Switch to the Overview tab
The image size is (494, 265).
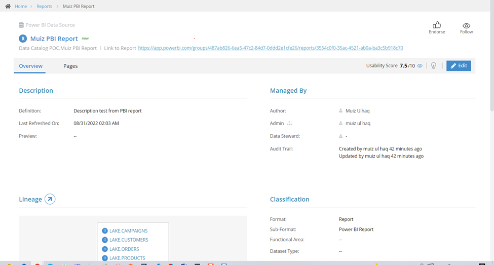coord(30,66)
